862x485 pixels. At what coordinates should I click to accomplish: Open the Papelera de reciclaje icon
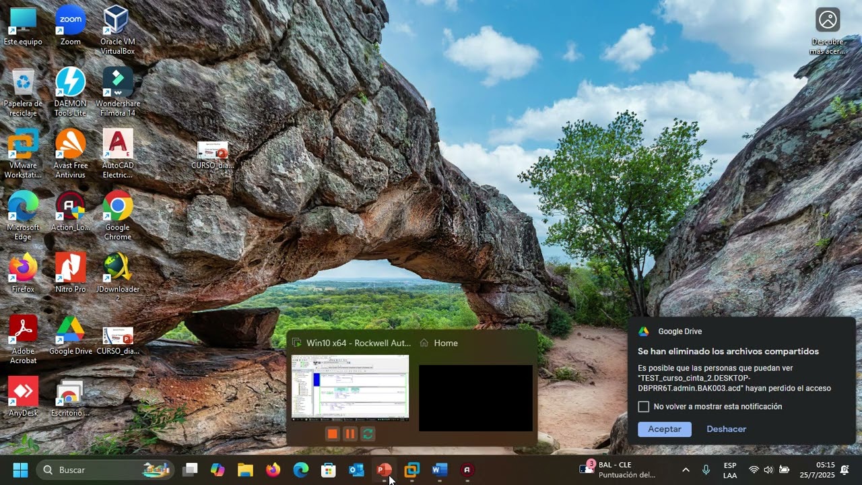pyautogui.click(x=23, y=92)
